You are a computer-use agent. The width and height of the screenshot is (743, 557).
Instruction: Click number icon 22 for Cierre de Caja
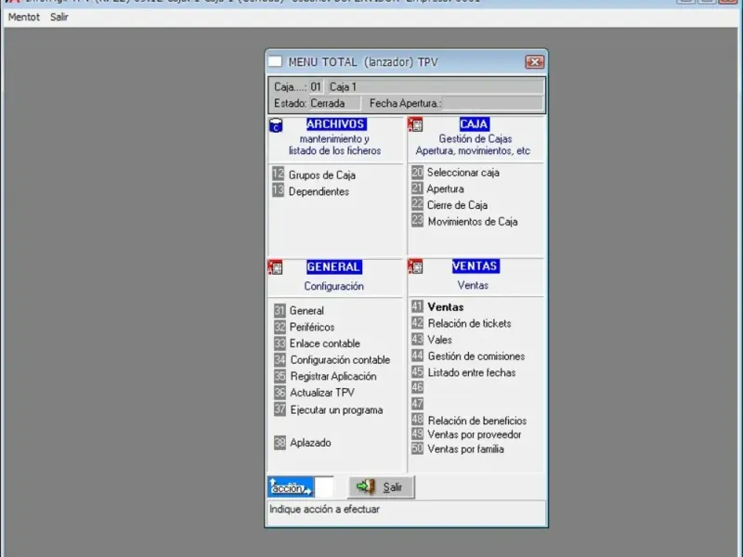click(417, 204)
